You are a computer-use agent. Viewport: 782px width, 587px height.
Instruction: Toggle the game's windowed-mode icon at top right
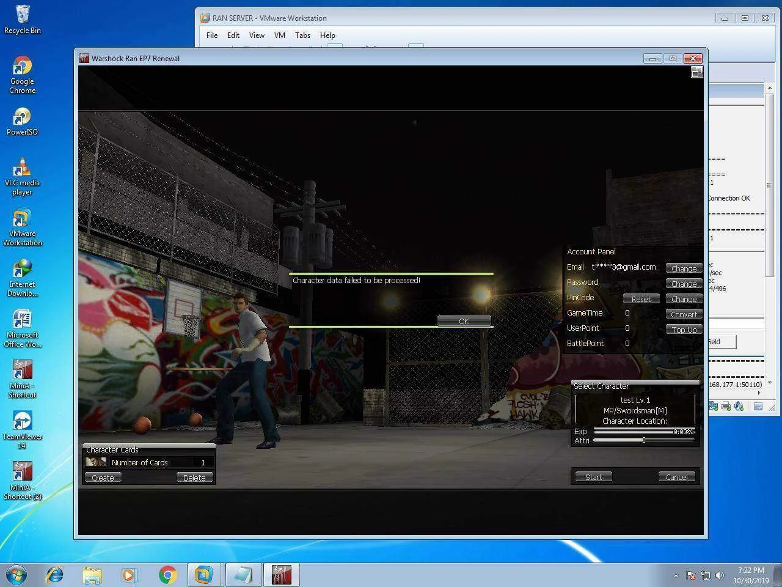696,72
